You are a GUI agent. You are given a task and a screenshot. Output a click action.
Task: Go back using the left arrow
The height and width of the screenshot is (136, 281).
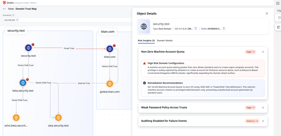5,9
